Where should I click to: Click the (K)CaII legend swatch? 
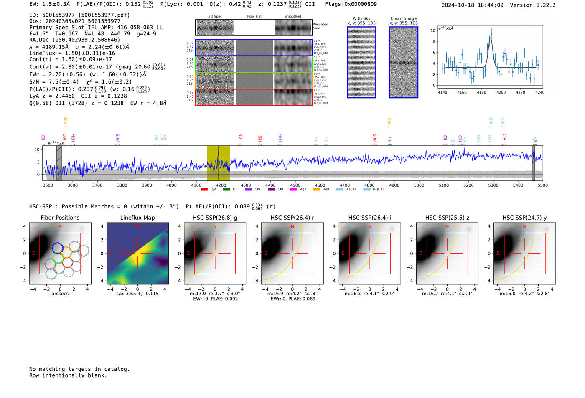339,190
